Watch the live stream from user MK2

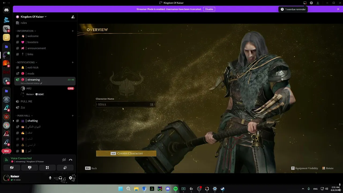point(71,88)
